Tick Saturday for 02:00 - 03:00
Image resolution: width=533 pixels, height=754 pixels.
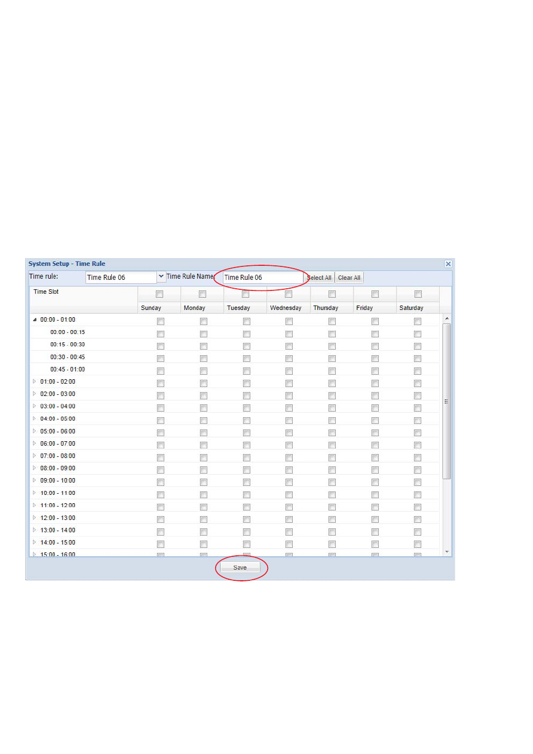coord(418,396)
